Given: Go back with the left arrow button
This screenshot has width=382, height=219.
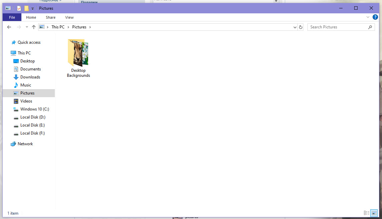Looking at the screenshot, I should coord(9,27).
